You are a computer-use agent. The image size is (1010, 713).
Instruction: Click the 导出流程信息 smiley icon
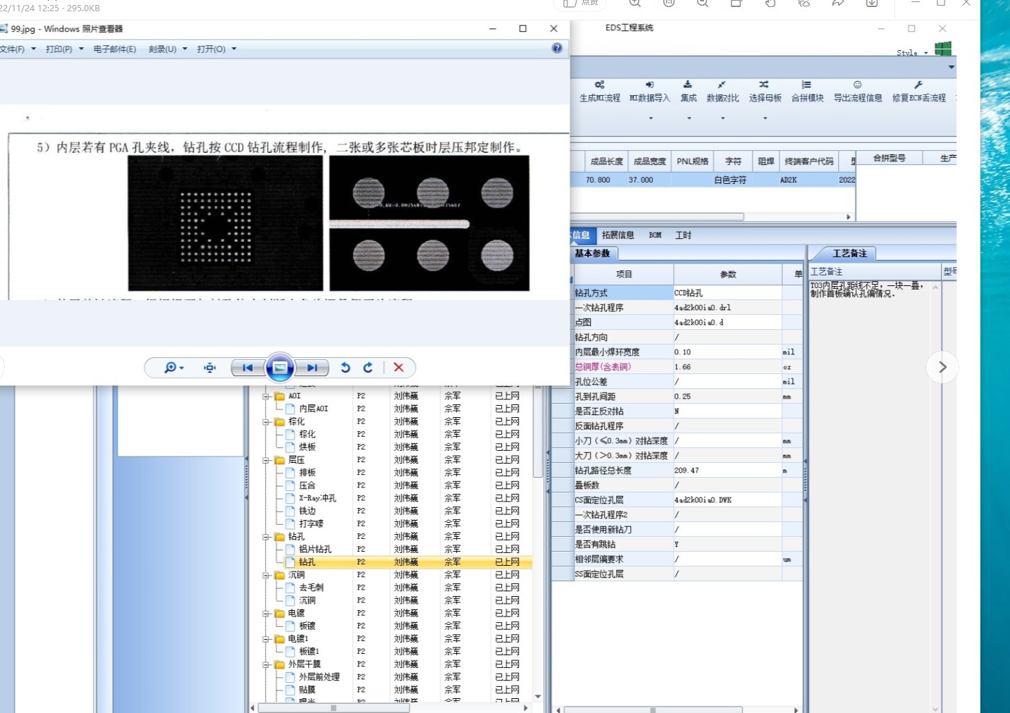click(x=857, y=85)
